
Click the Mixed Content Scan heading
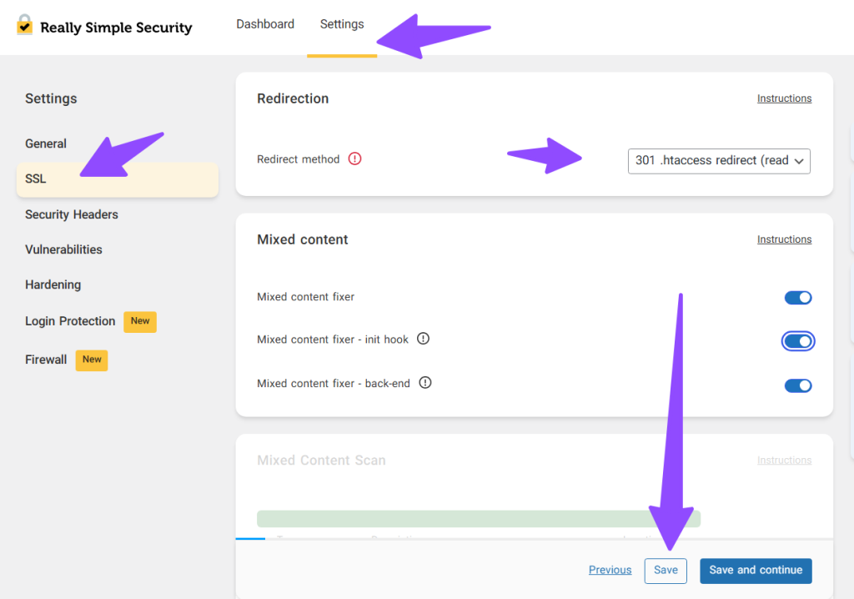[x=321, y=460]
